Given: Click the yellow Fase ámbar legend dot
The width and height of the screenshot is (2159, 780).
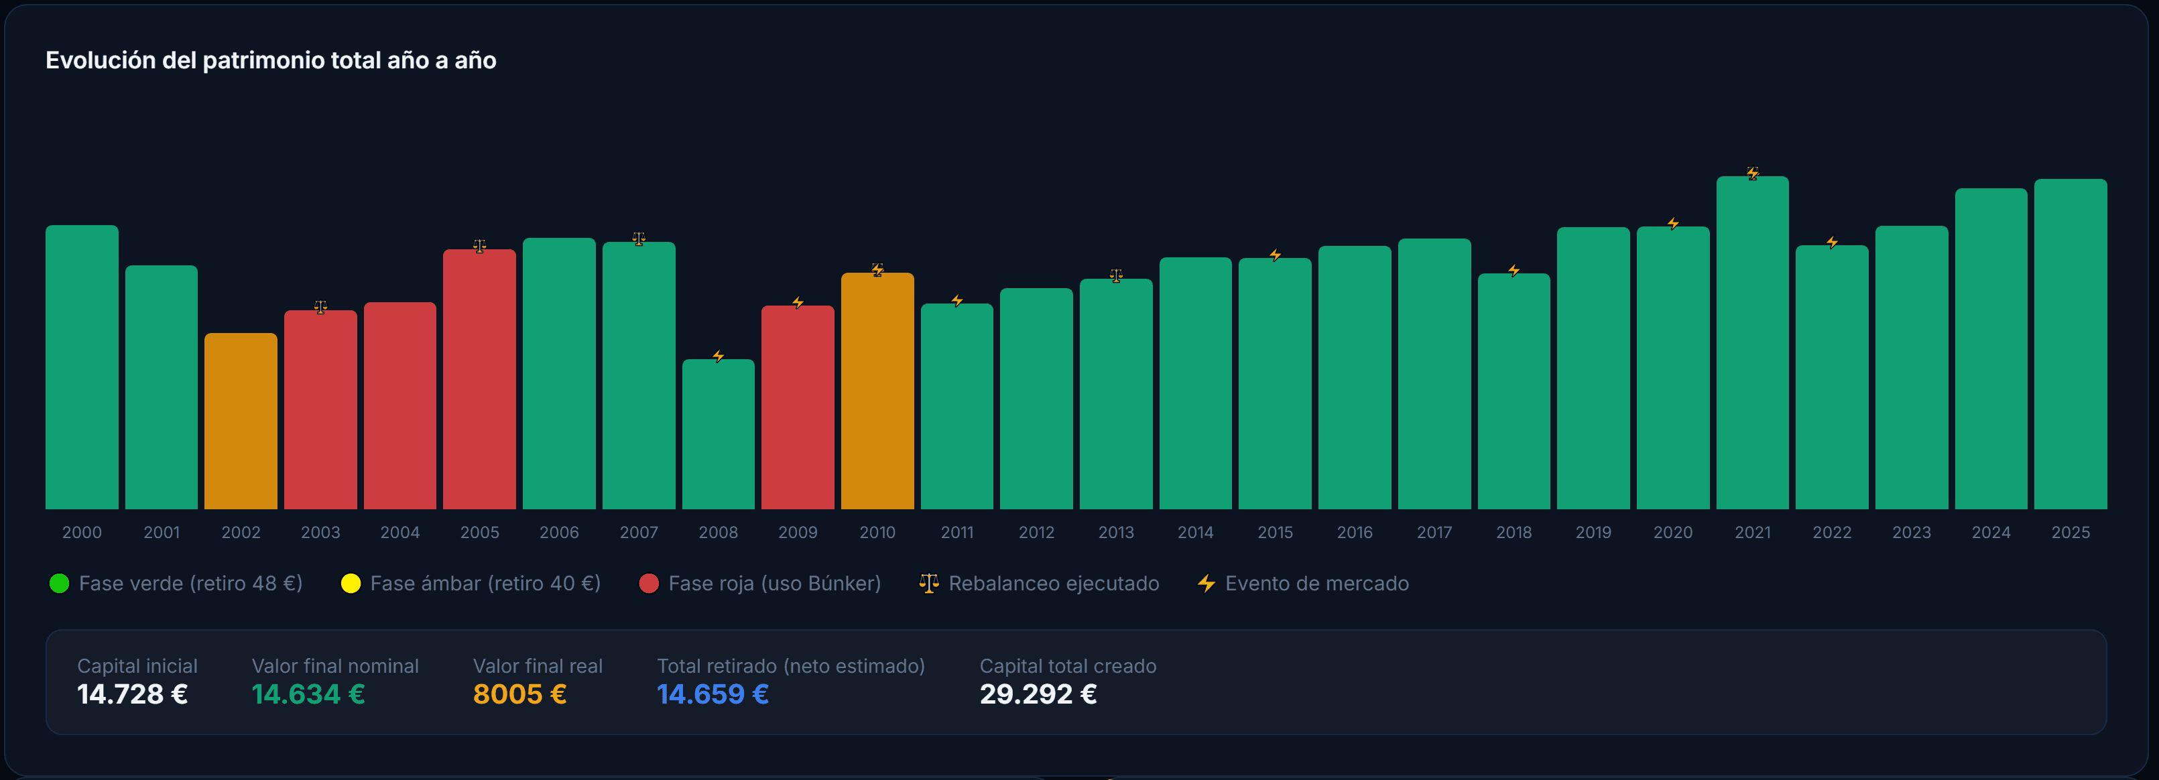Looking at the screenshot, I should (x=351, y=583).
